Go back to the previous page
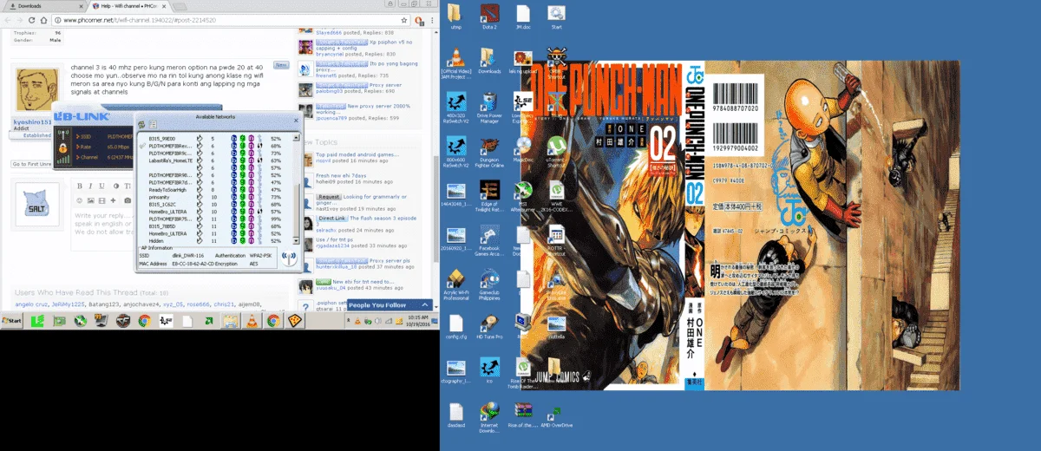The image size is (1041, 451). [8, 19]
